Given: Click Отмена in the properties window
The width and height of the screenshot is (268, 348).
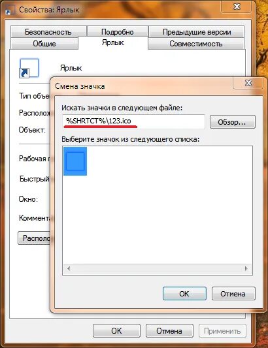Looking at the screenshot, I should 169,330.
